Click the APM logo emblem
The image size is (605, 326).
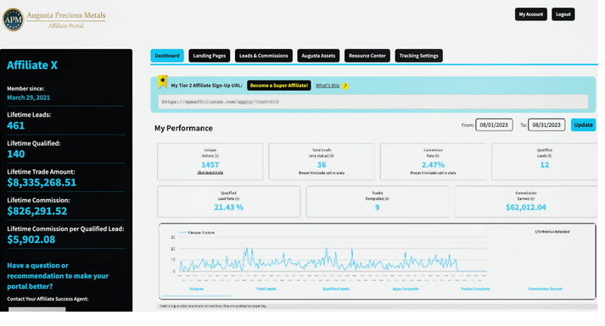click(x=13, y=19)
